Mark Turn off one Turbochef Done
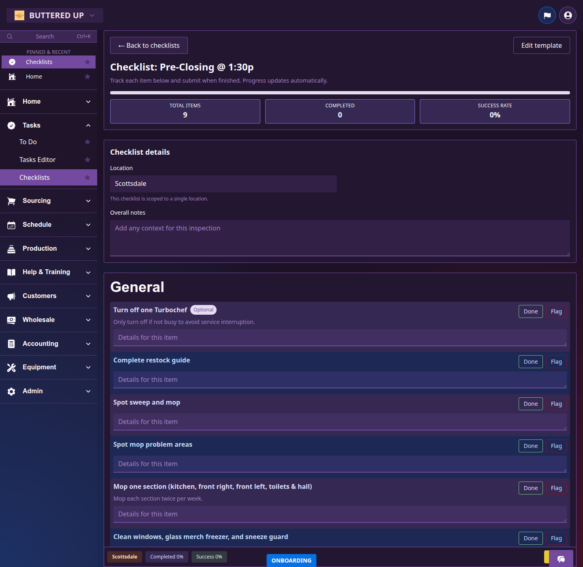Screen dimensions: 583x567 pos(531,311)
